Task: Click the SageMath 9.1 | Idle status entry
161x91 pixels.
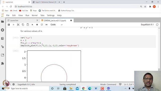Action: tap(26, 84)
